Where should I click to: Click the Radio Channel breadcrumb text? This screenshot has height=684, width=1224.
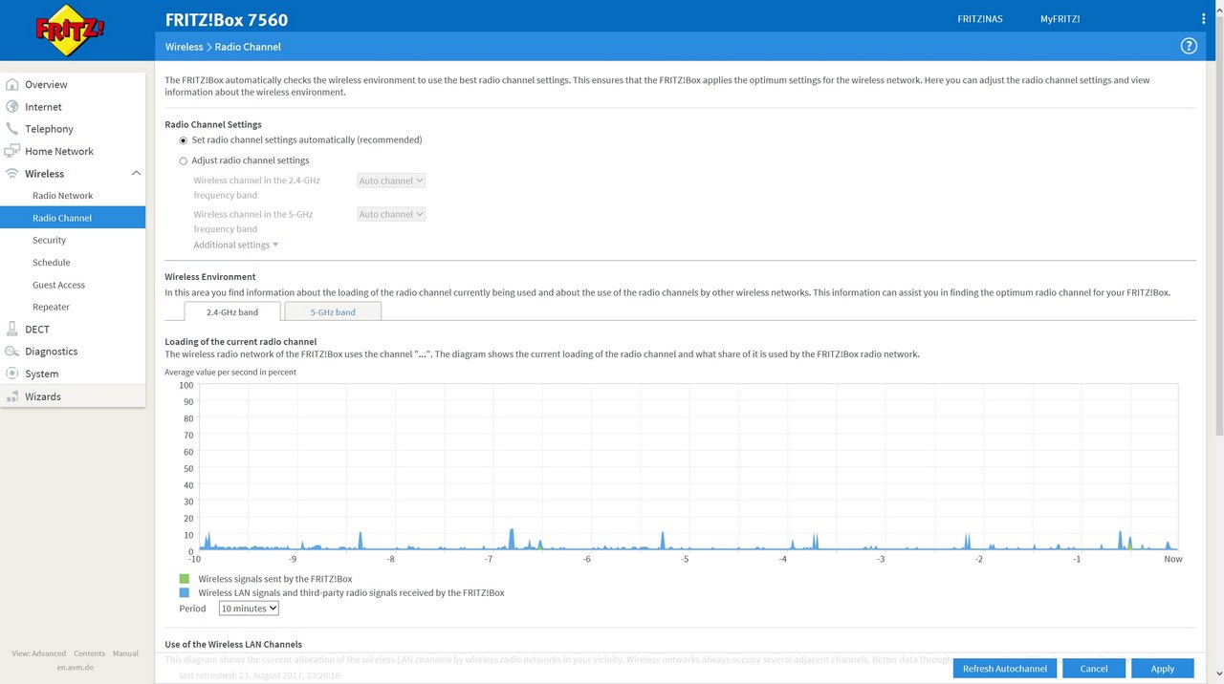(248, 47)
